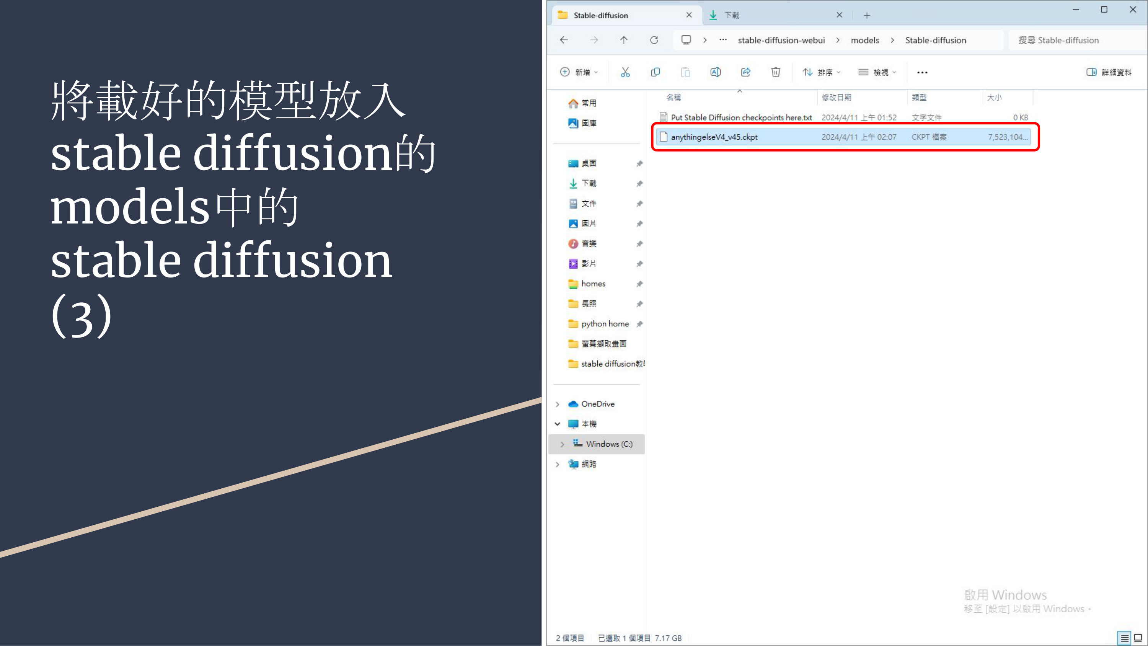Click the Delete trash can icon
The width and height of the screenshot is (1148, 646).
pos(776,72)
